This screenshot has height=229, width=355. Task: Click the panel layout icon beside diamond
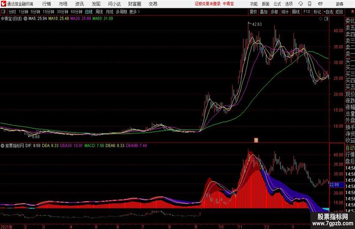click(x=326, y=19)
